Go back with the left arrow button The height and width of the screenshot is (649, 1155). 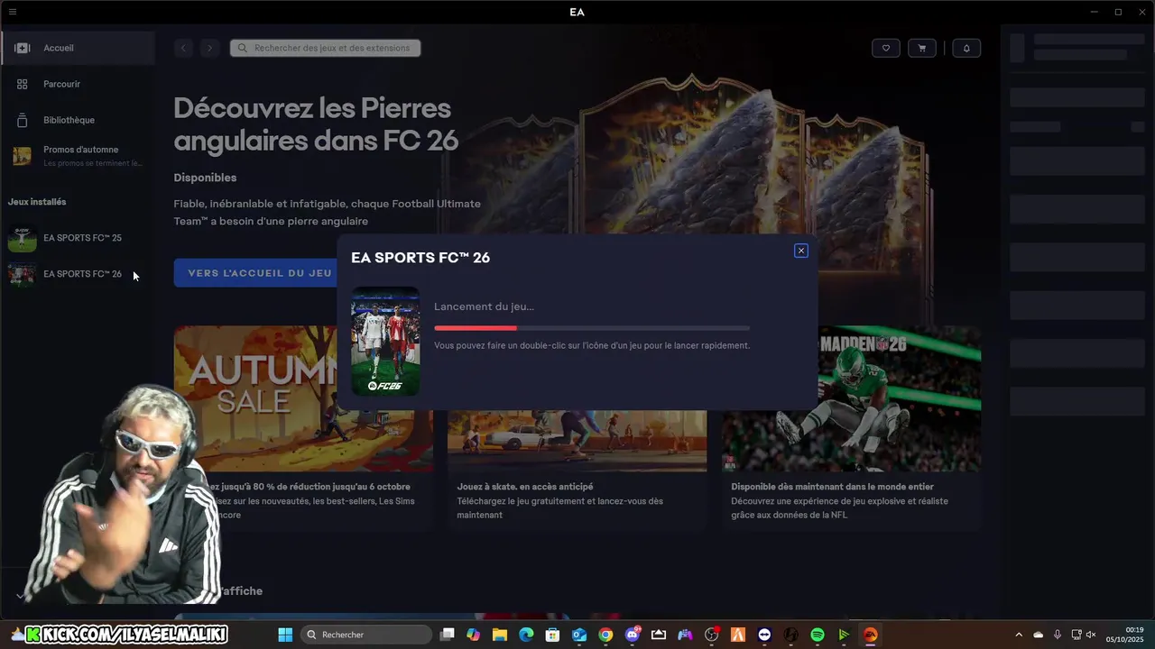183,48
